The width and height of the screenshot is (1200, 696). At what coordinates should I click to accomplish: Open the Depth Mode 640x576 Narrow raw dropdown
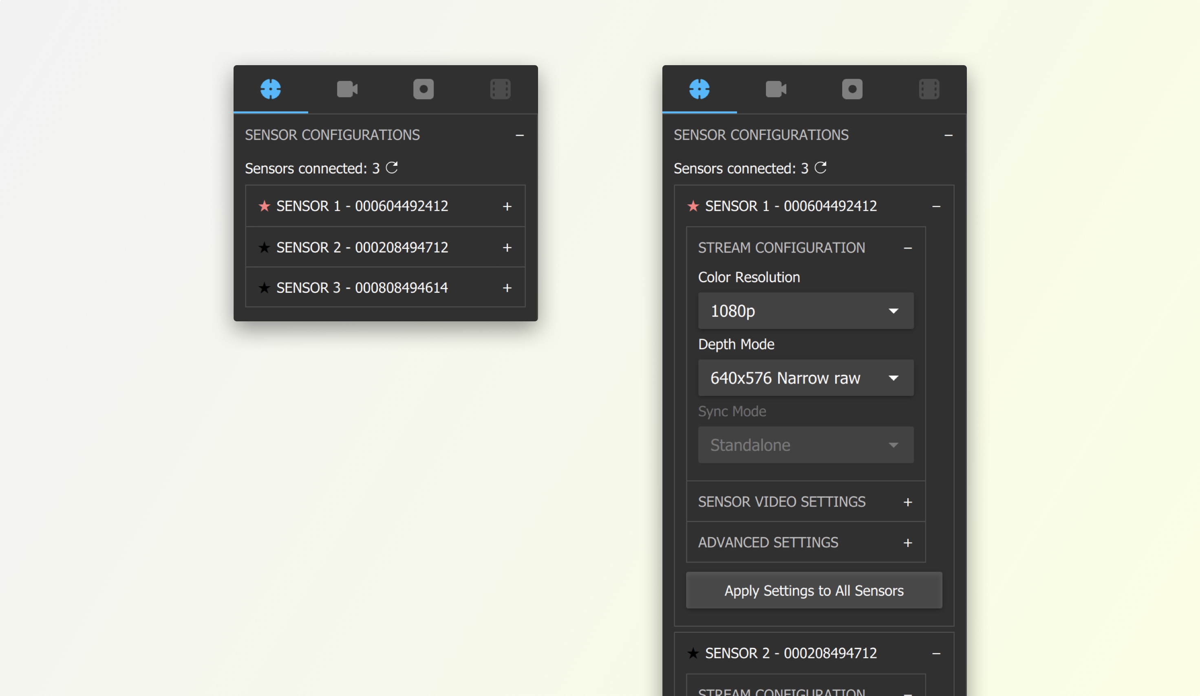click(805, 378)
